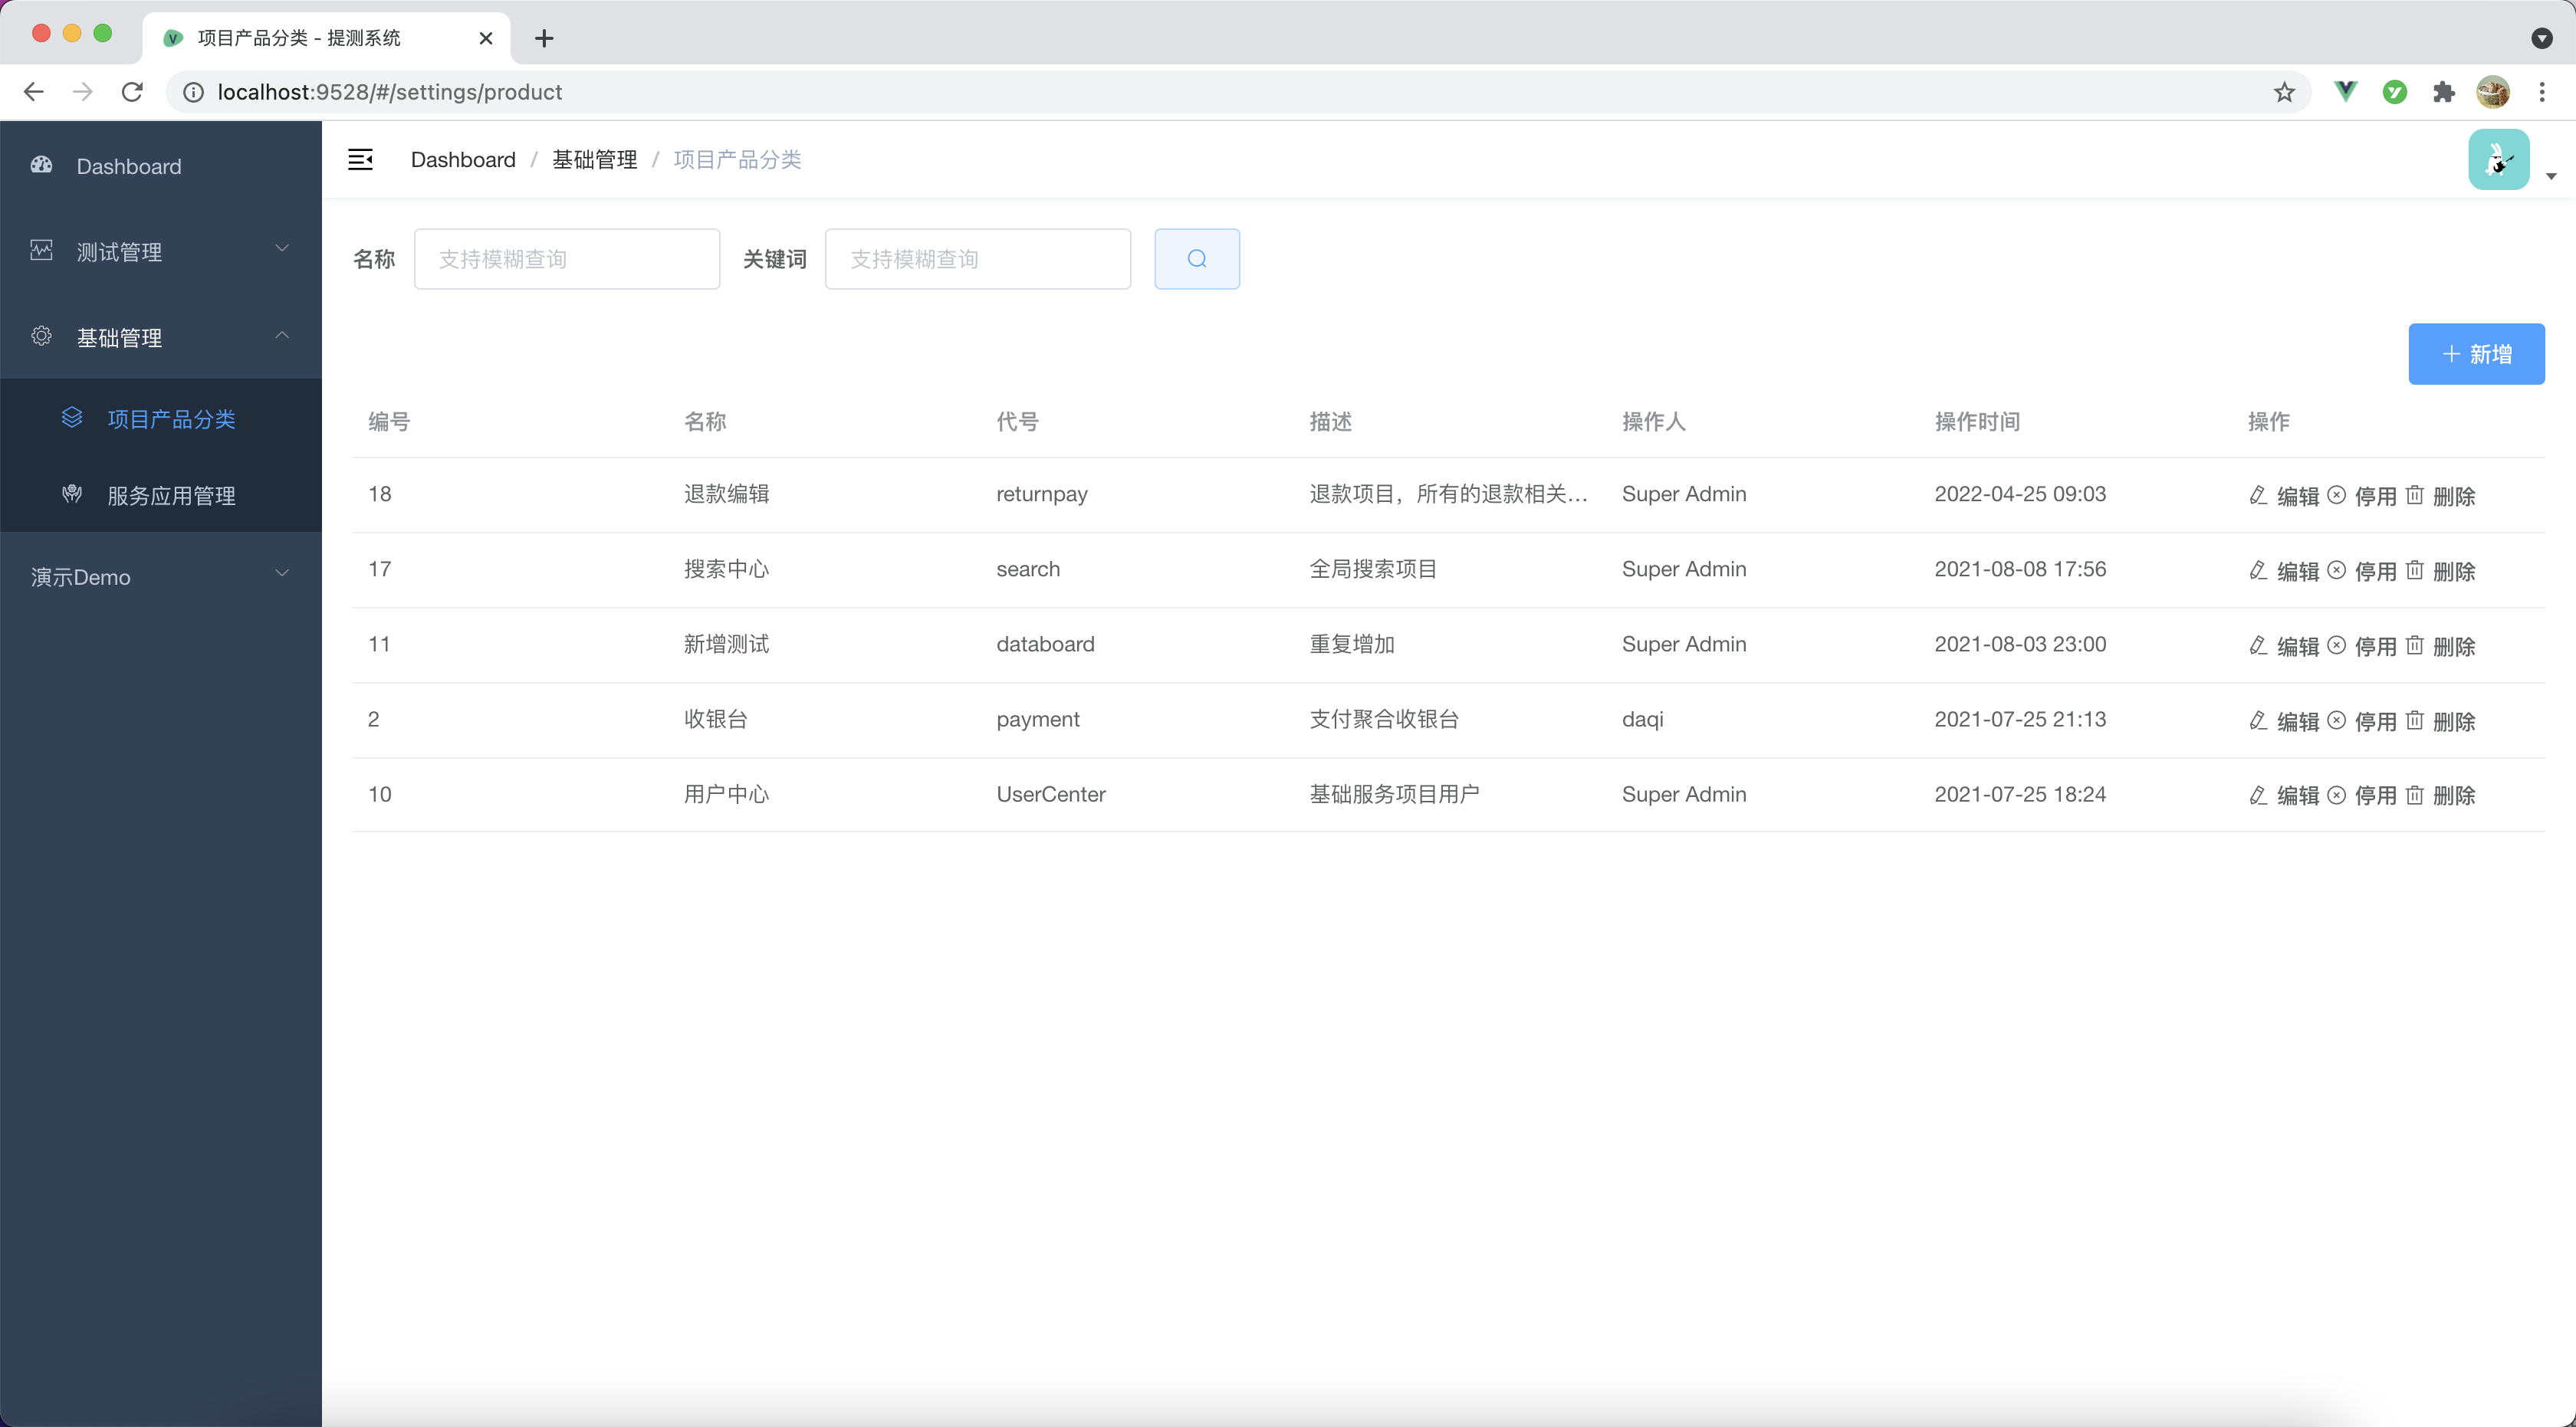Reload the page with the refresh icon
The height and width of the screenshot is (1427, 2576).
click(132, 92)
